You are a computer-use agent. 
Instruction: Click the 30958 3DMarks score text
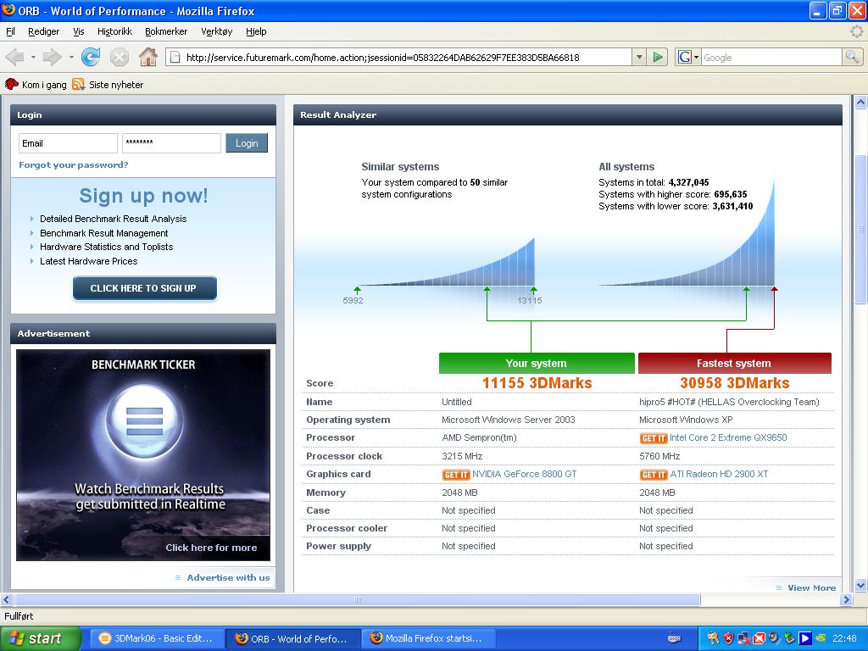[735, 383]
